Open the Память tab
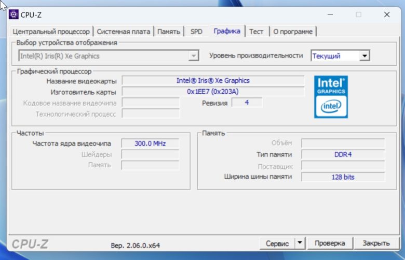The width and height of the screenshot is (405, 260). click(x=169, y=32)
